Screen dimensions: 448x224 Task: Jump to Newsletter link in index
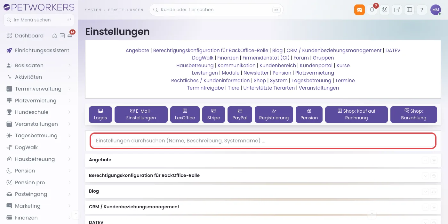tap(256, 73)
